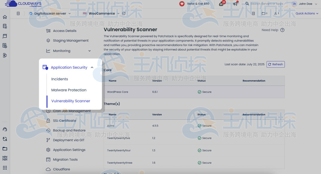Open the Team members icon in left rail

click(x=5, y=46)
